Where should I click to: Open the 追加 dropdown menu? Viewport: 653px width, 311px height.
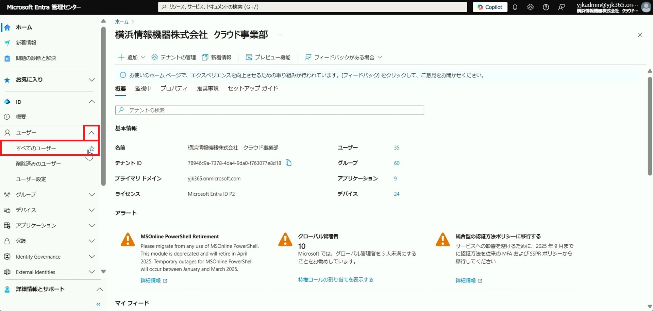point(132,57)
